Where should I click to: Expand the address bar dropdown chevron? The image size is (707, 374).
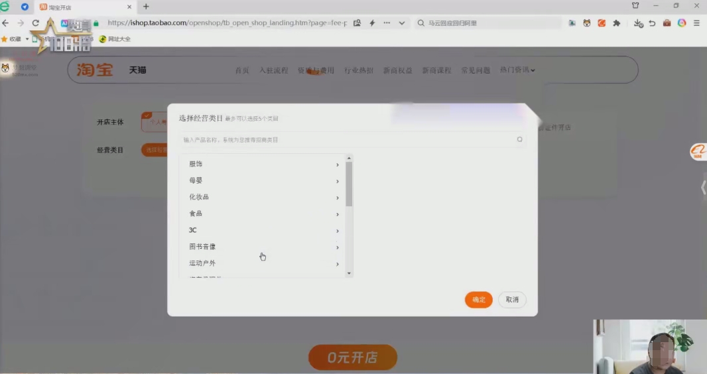tap(402, 23)
